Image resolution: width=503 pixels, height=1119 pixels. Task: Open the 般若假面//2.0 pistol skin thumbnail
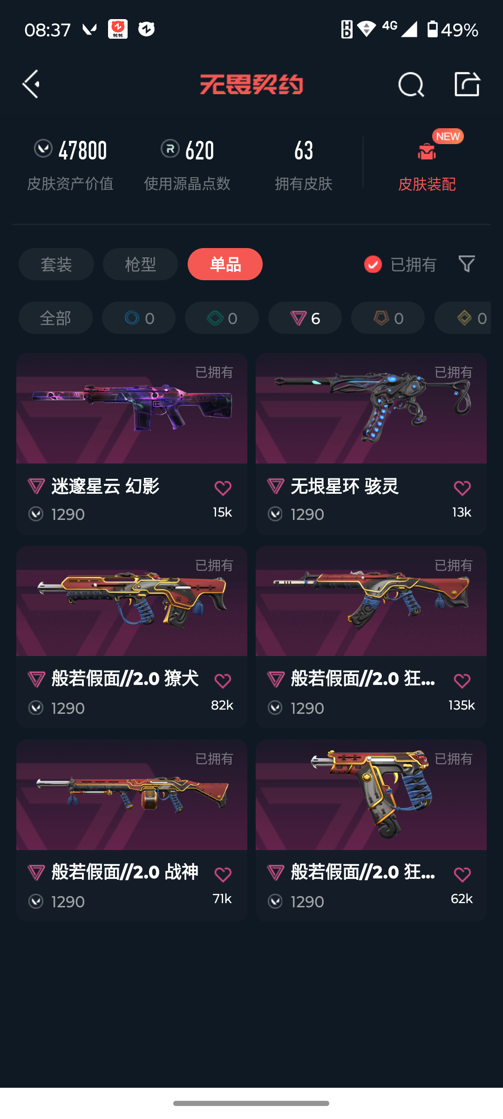(x=371, y=794)
